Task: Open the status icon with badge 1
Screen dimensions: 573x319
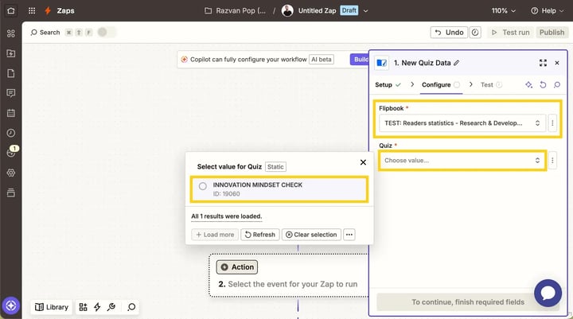Action: [x=12, y=152]
